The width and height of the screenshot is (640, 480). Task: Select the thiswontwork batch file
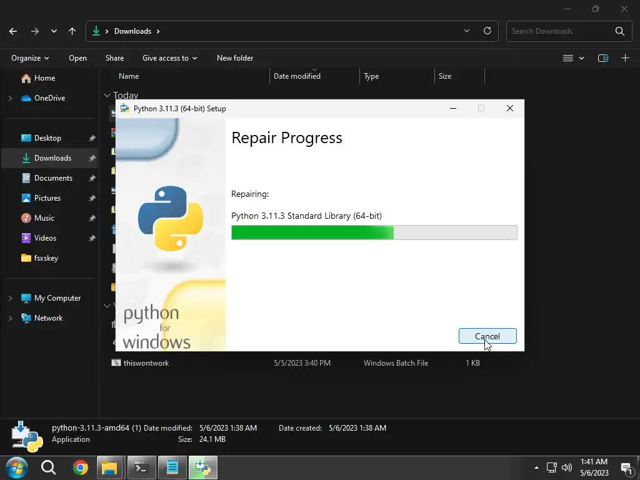click(296, 363)
